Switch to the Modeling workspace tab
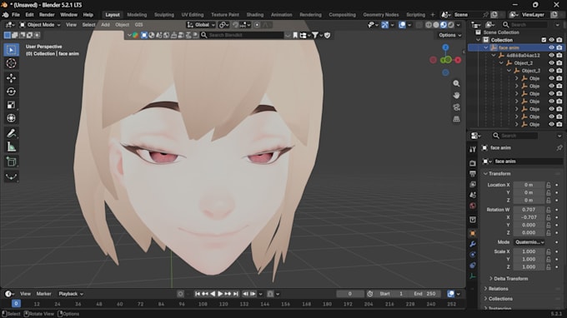The width and height of the screenshot is (567, 318). (137, 15)
